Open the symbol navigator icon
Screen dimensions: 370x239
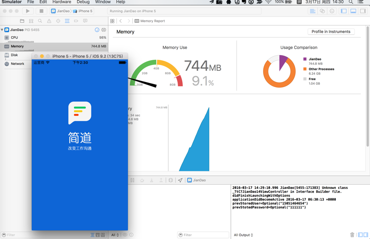[31, 21]
